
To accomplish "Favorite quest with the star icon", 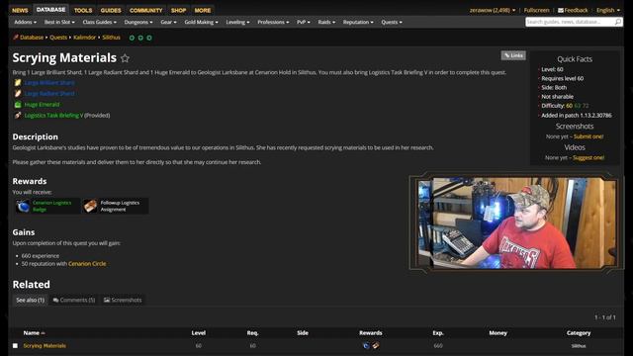I will [x=126, y=58].
